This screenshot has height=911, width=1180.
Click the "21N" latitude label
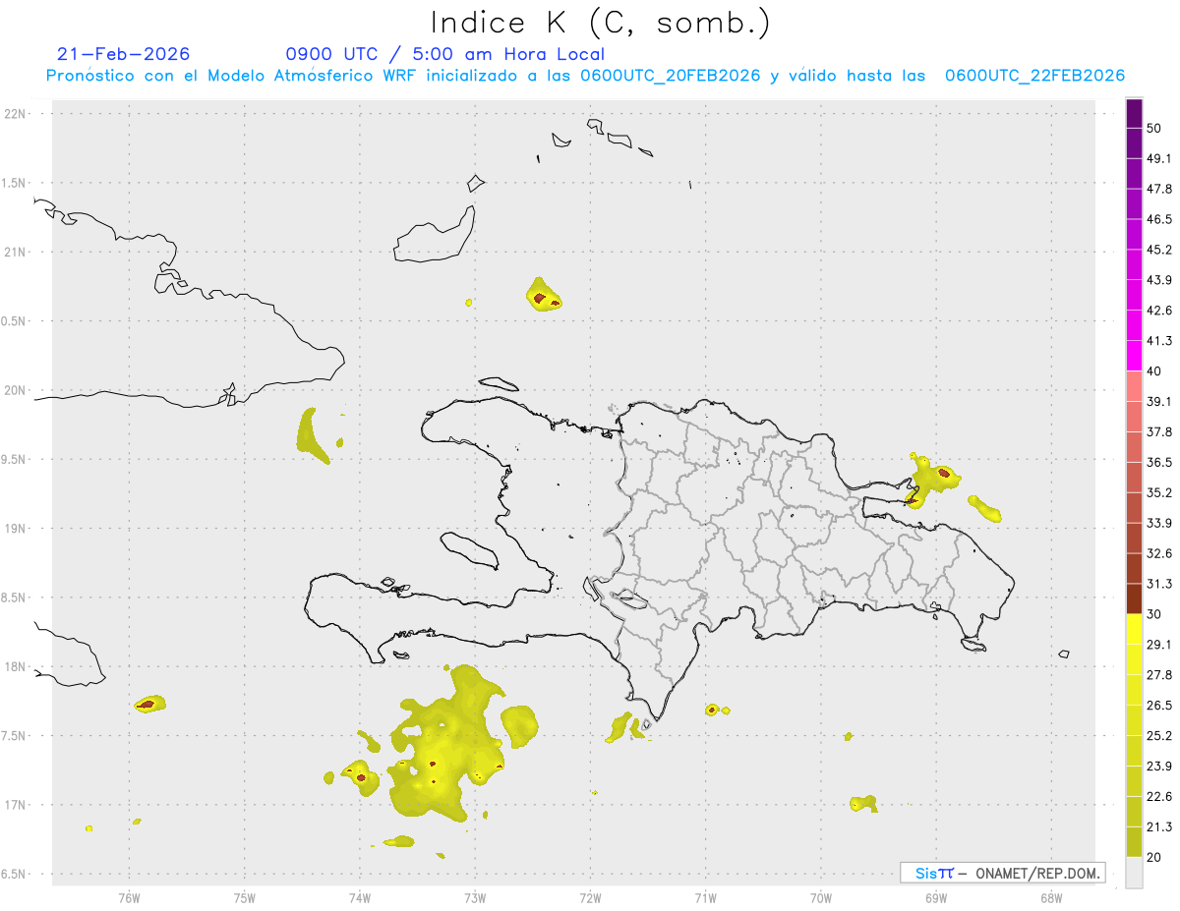[x=17, y=252]
